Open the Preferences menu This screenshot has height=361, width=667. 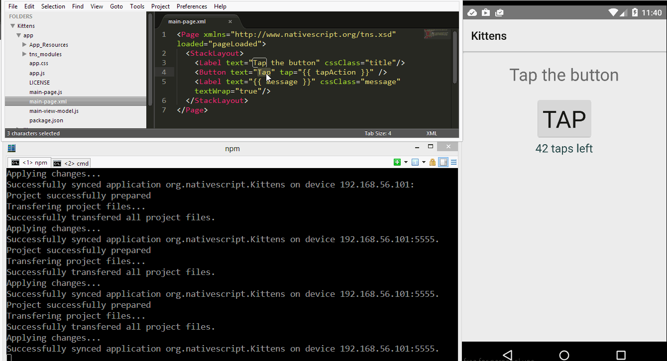[x=192, y=6]
